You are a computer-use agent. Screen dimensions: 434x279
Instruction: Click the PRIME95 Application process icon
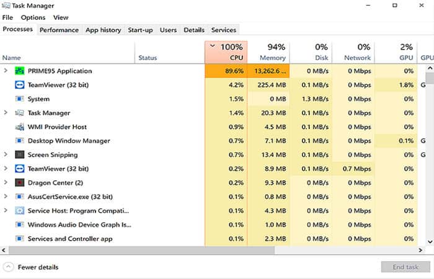click(x=19, y=71)
